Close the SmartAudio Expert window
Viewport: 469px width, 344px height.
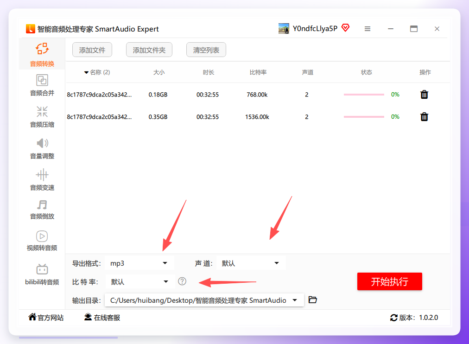click(437, 29)
